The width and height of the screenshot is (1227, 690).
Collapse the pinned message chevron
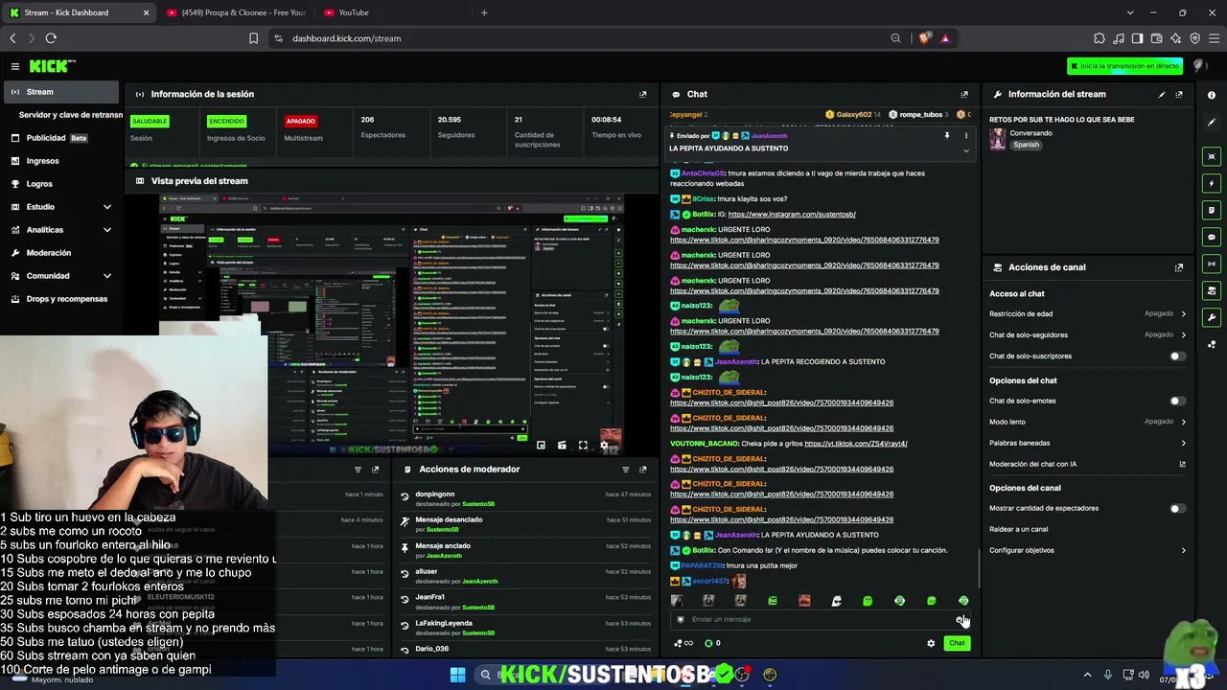(965, 150)
